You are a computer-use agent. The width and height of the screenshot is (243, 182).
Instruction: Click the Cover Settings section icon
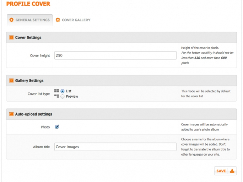point(11,38)
